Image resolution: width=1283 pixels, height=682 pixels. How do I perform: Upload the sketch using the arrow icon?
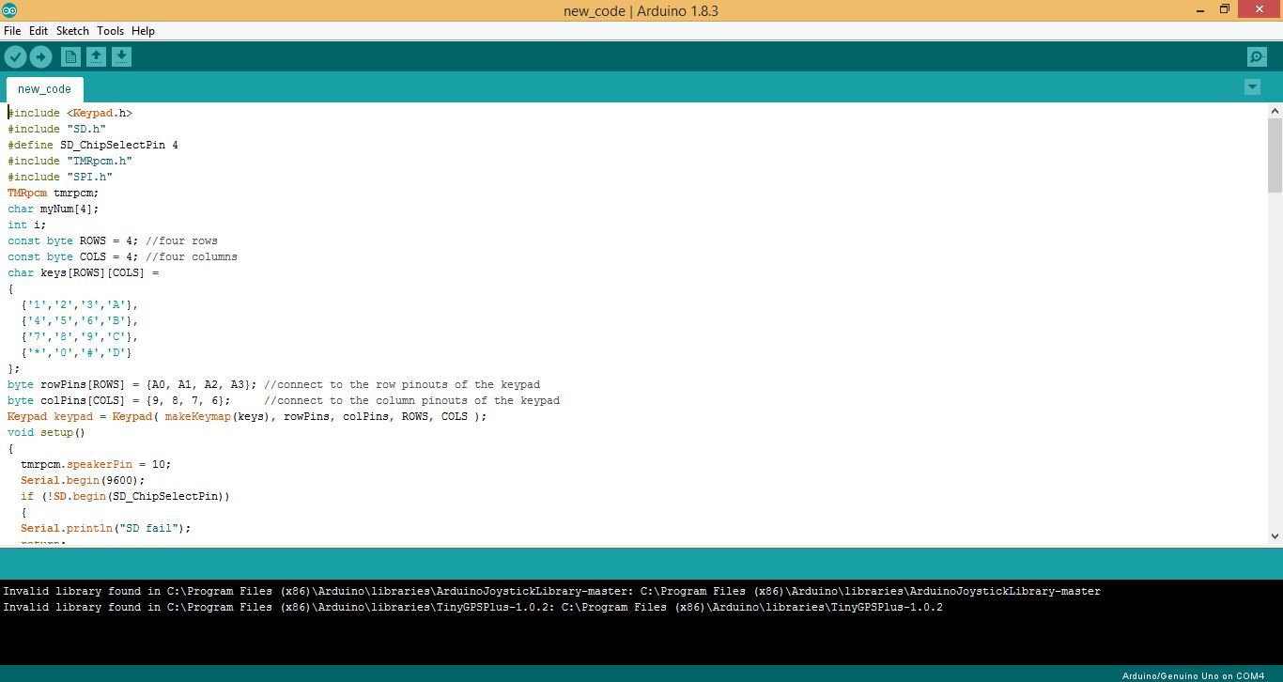pos(40,56)
